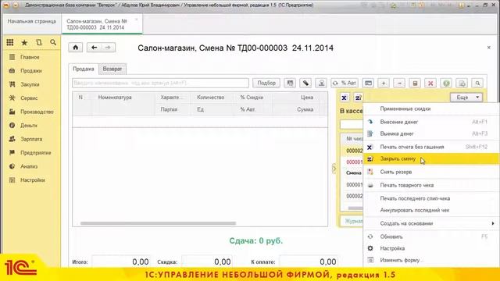Screen dimensions: 500x281
Task: Click the Итого amount field
Action: coord(122,261)
